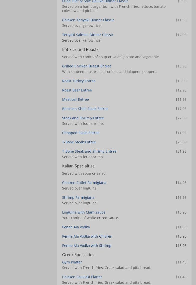
Task: Choose Penne Ala Vodka with Shrimp
Action: point(87,246)
